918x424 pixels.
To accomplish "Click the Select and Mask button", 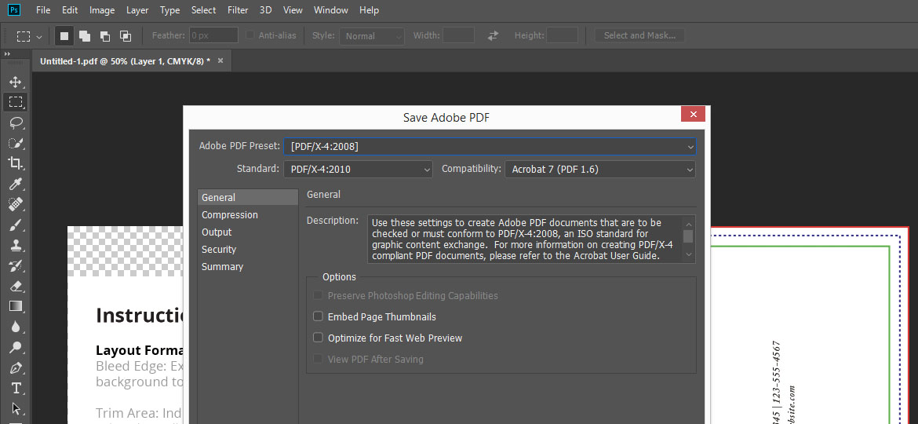I will point(639,35).
